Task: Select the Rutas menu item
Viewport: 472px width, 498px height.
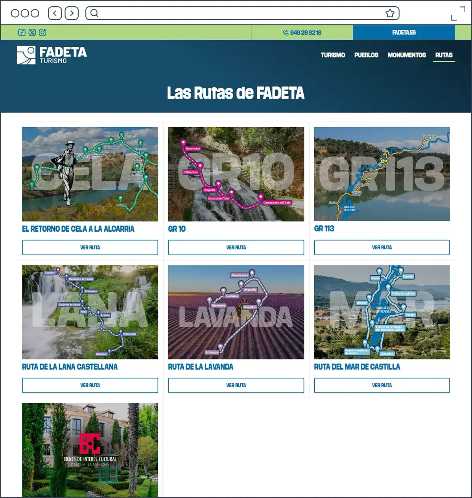Action: [x=444, y=55]
